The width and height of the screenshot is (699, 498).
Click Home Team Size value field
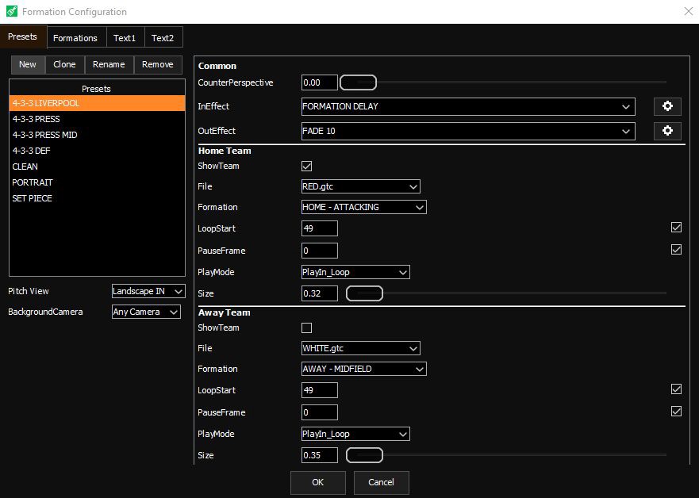click(320, 293)
